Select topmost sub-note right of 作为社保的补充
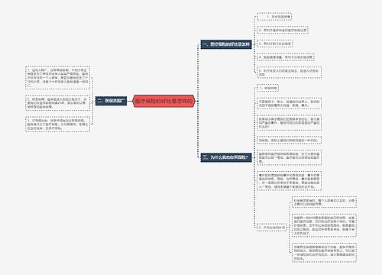382x275 pixels. (324, 202)
